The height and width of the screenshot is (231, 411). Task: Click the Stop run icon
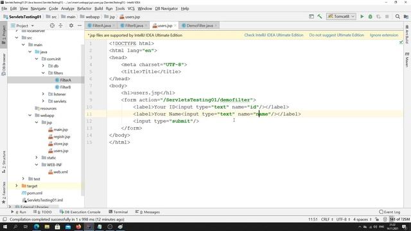(x=387, y=17)
